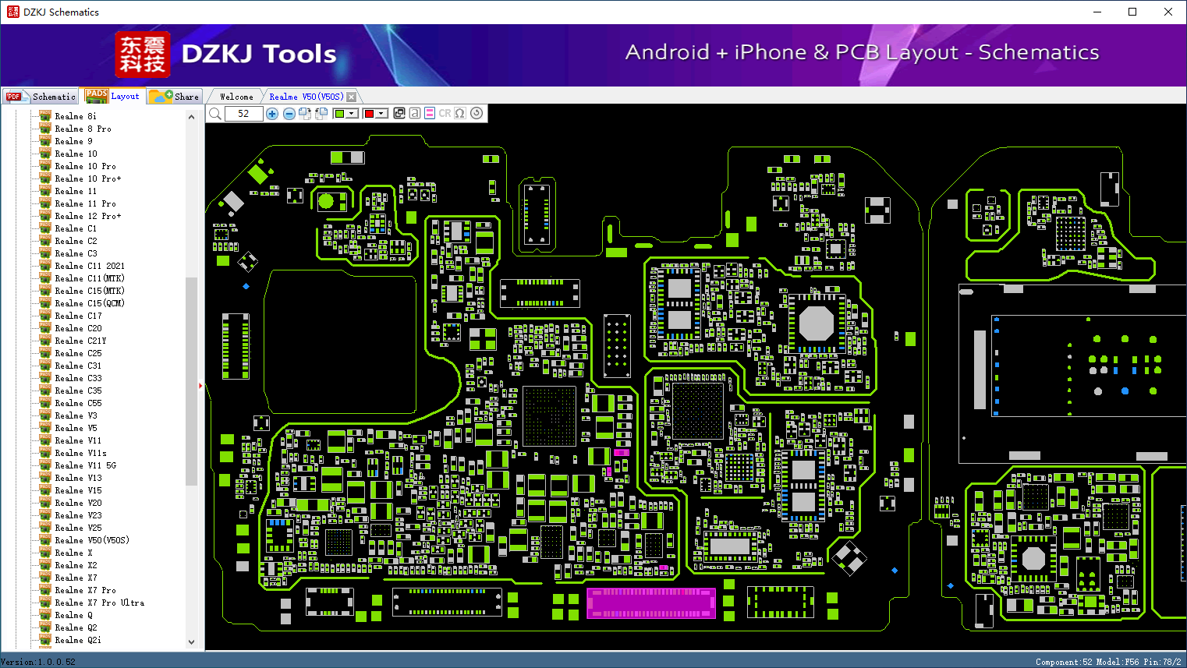The height and width of the screenshot is (668, 1187).
Task: Click the board icon beside Realme 11 Pro
Action: point(45,203)
